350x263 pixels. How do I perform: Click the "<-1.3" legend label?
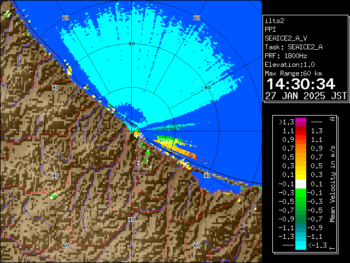tap(317, 245)
